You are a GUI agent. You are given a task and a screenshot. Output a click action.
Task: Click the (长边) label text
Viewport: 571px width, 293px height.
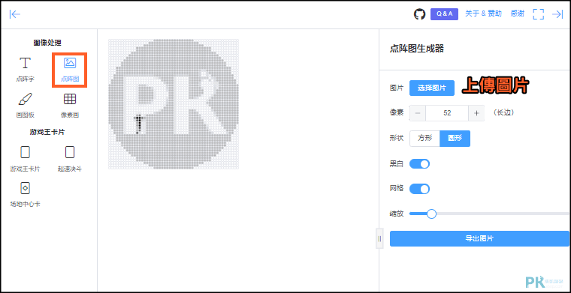pos(503,113)
